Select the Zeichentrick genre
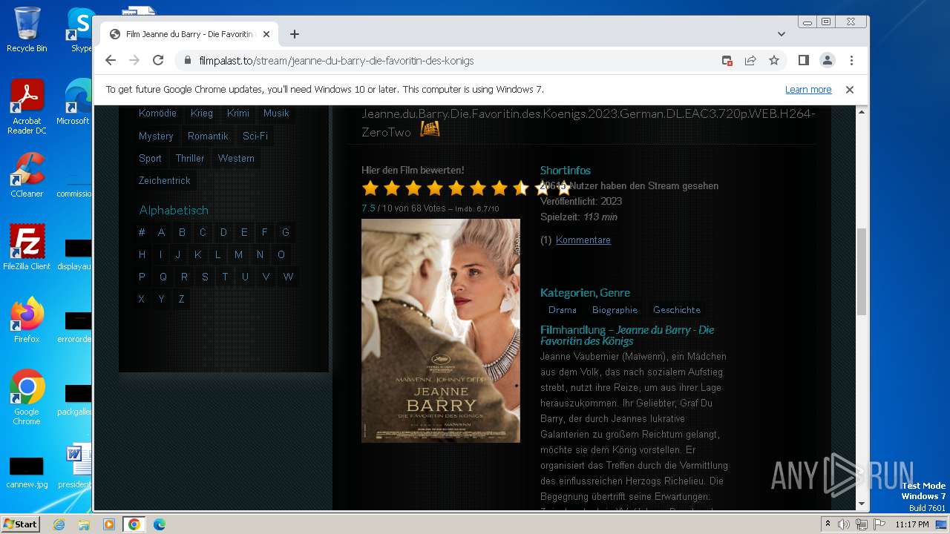The height and width of the screenshot is (534, 950). [x=165, y=180]
